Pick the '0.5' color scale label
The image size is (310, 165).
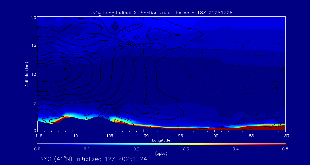click(285, 149)
